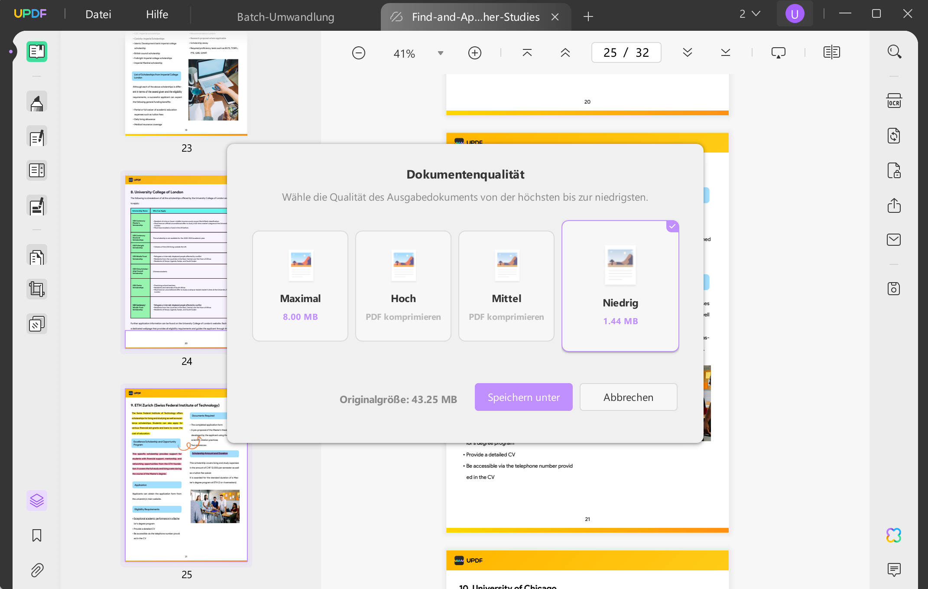Select page 24 thumbnail

[x=176, y=262]
